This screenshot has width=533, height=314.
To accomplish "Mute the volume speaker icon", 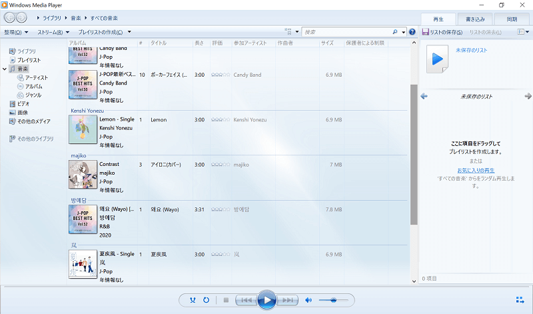I will [308, 300].
